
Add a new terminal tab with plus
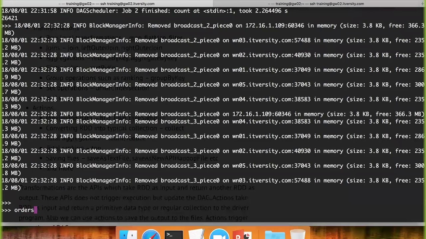[422, 4]
